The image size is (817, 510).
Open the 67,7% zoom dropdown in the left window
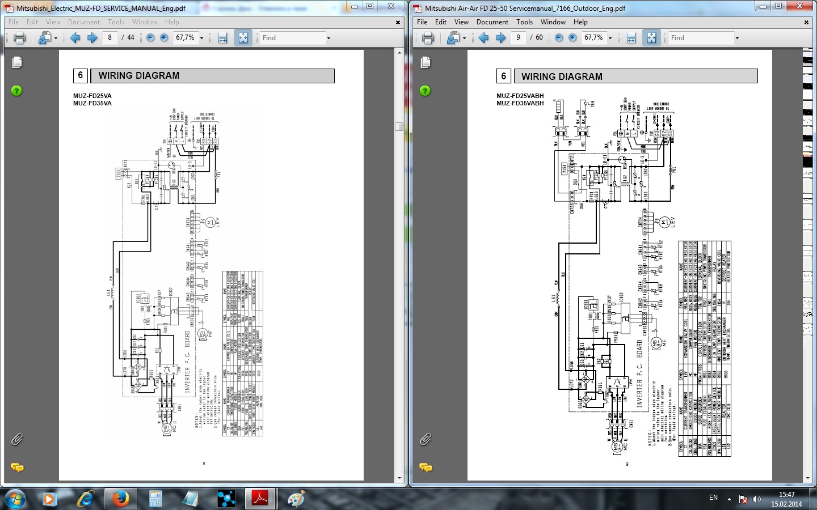[201, 38]
